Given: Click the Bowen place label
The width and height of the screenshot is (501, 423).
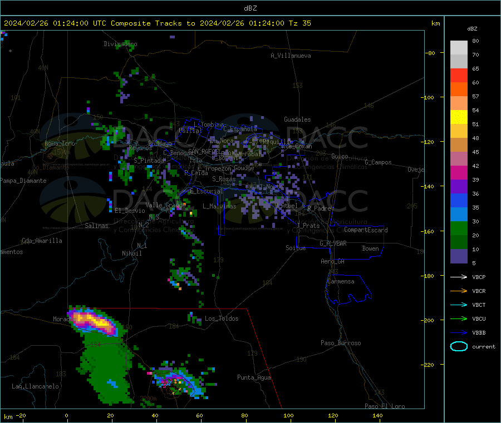Looking at the screenshot, I should click(371, 248).
